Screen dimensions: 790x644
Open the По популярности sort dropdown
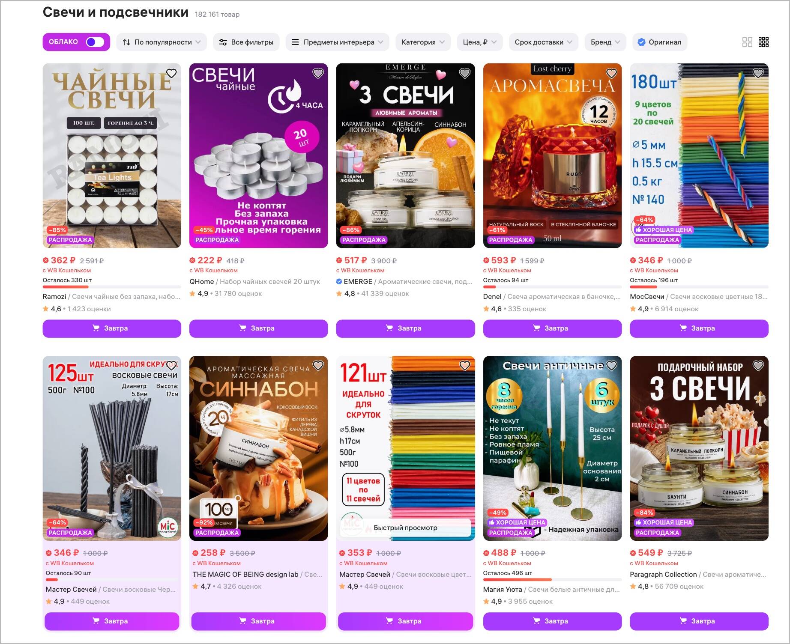pyautogui.click(x=162, y=42)
